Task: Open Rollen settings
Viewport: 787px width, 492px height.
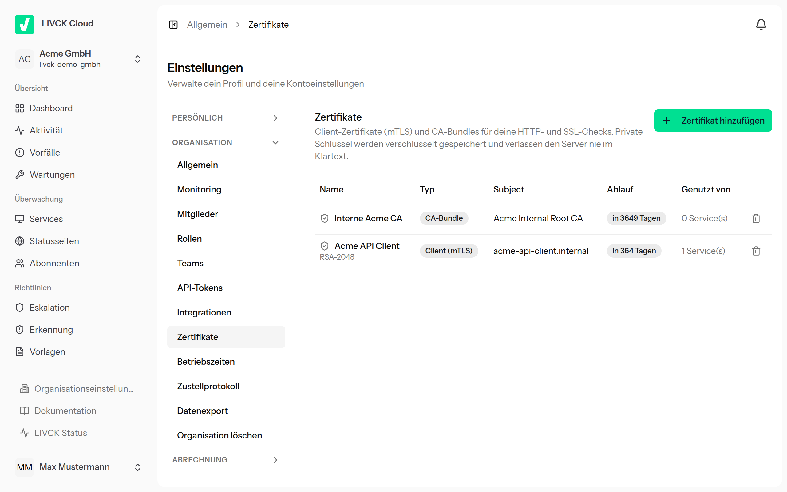Action: pyautogui.click(x=226, y=239)
